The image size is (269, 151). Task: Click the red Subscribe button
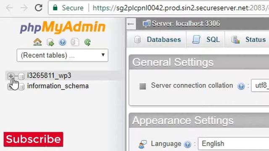[x=33, y=139]
